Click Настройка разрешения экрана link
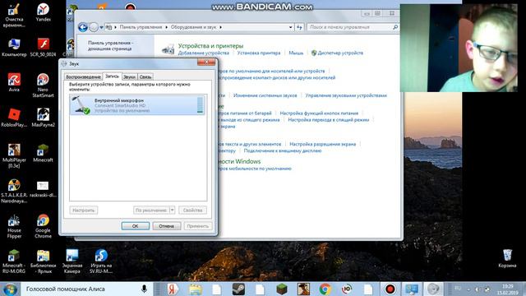Screen dimensions: 526x296 [322, 145]
